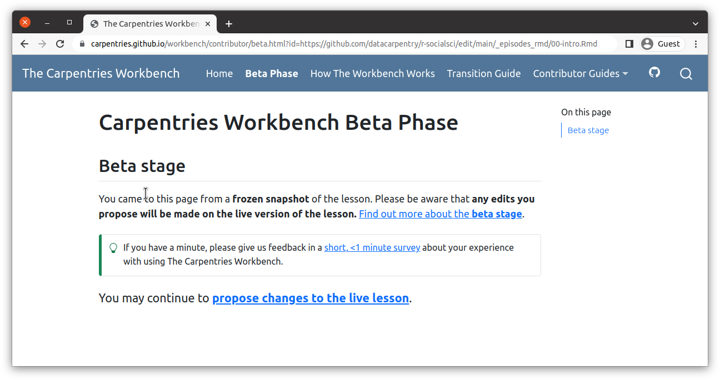This screenshot has height=380, width=720.
Task: Click the Guest profile button
Action: click(x=662, y=44)
